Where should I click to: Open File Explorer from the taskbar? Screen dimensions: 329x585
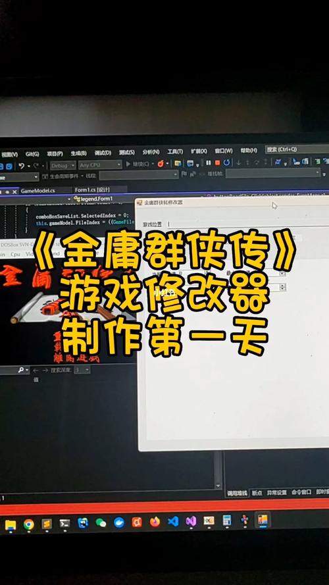pos(11,525)
